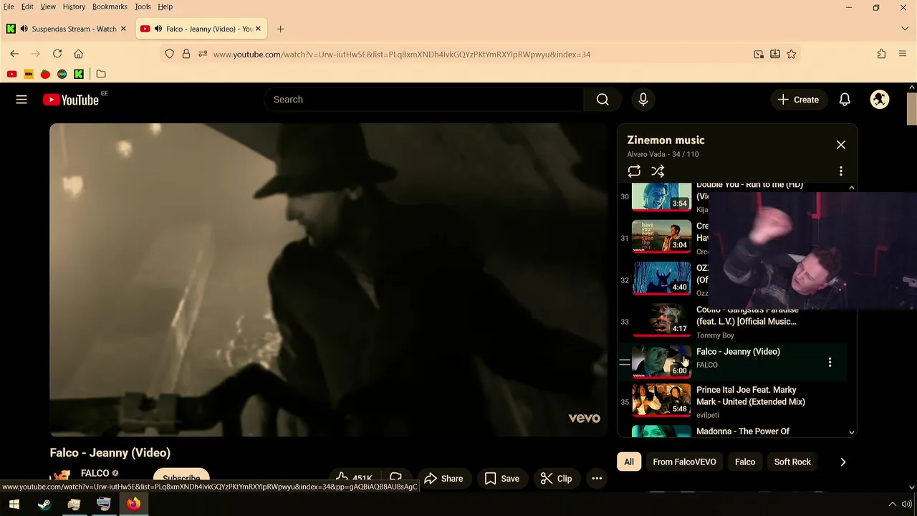
Task: Open the File menu
Action: pyautogui.click(x=9, y=6)
